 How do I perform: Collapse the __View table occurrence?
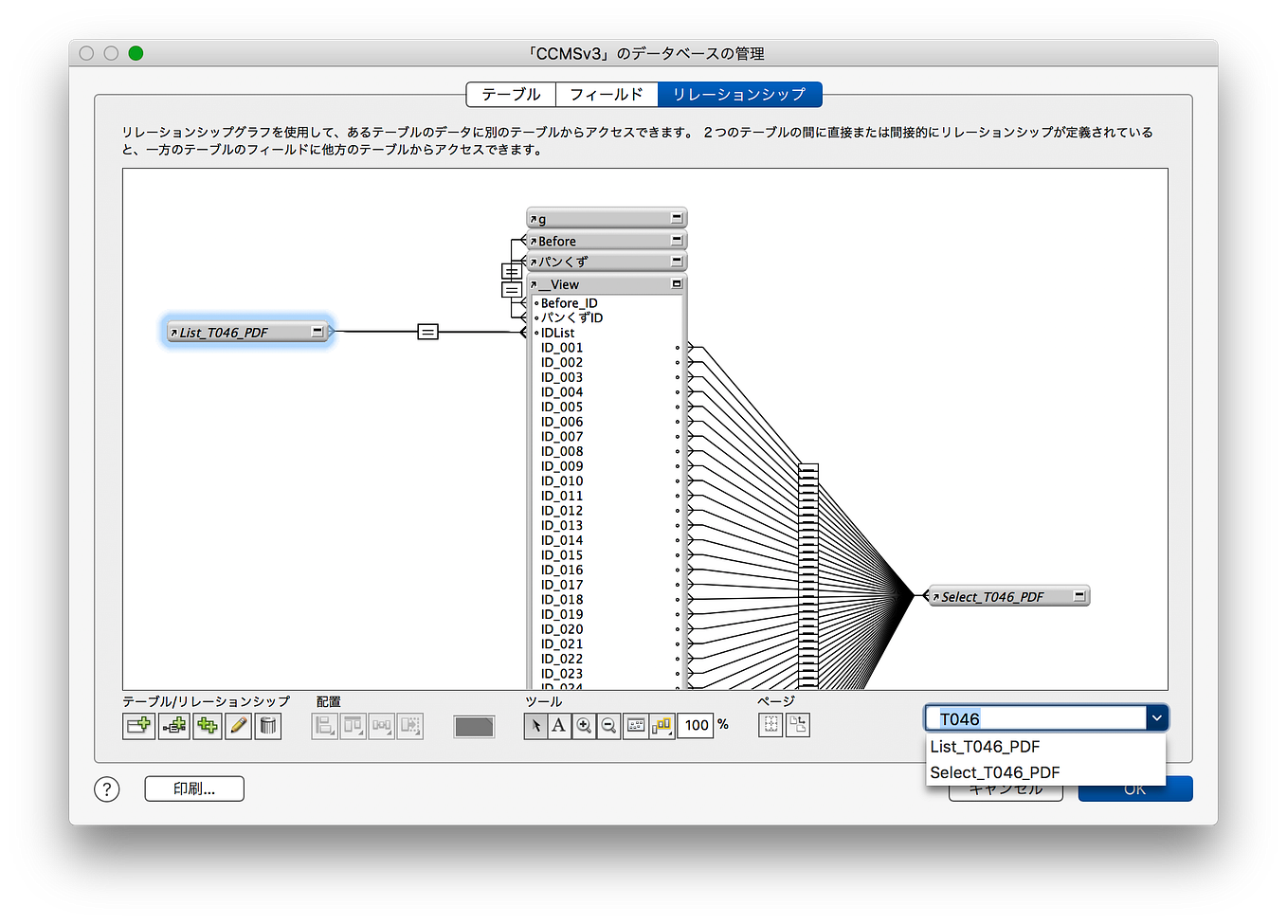click(677, 283)
